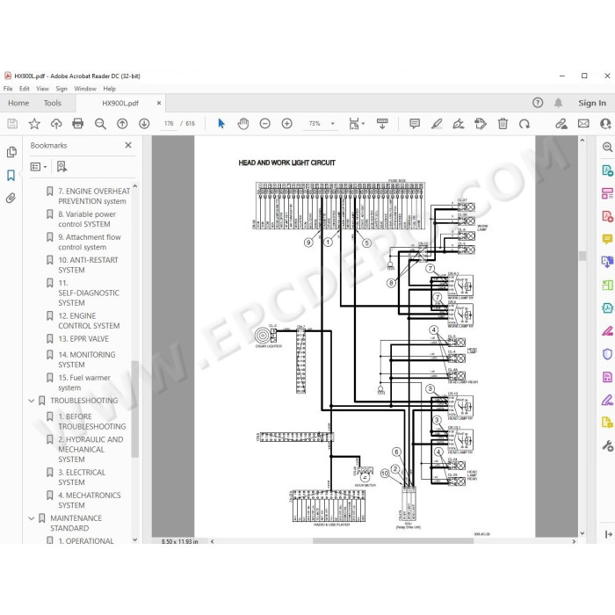This screenshot has width=615, height=615.
Task: Toggle the Bookmarks panel icon
Action: coord(11,175)
